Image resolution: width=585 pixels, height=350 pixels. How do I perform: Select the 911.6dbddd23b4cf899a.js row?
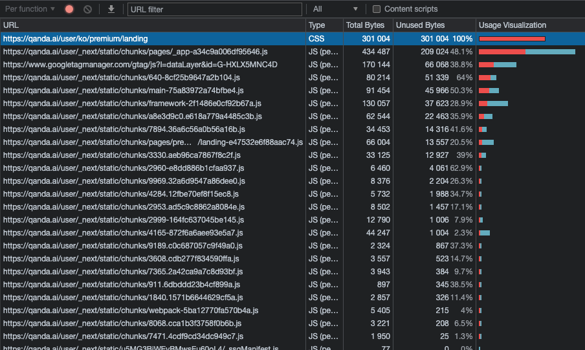(x=292, y=284)
